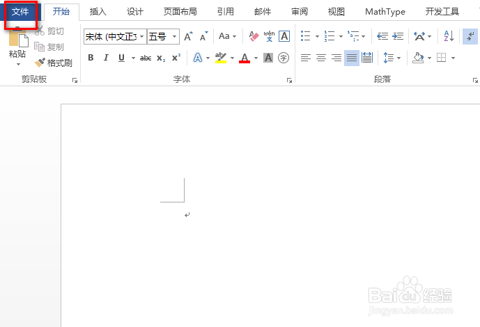Align text right
Screen dimensions: 480x327
pyautogui.click(x=336, y=58)
